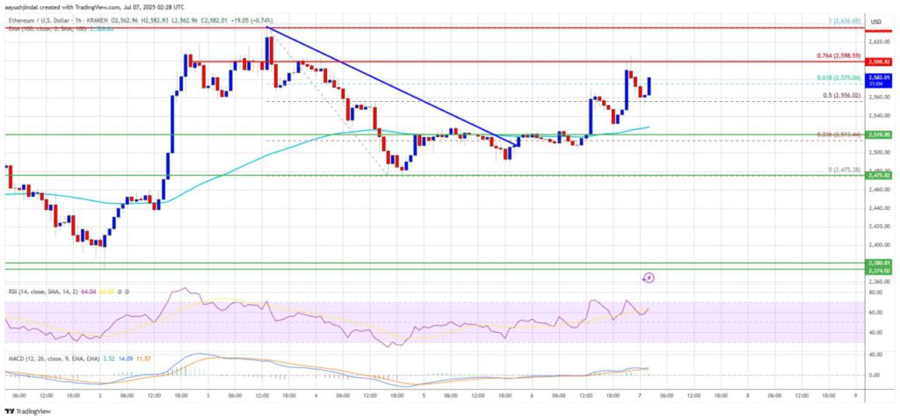The image size is (900, 420).
Task: Click the 2,620.00 price axis tick
Action: point(878,42)
